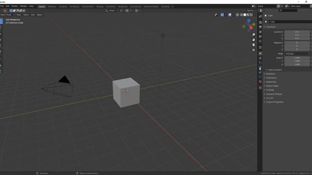The image size is (312, 175).
Task: Switch to the Sculpting workspace tab
Action: tap(63, 6)
